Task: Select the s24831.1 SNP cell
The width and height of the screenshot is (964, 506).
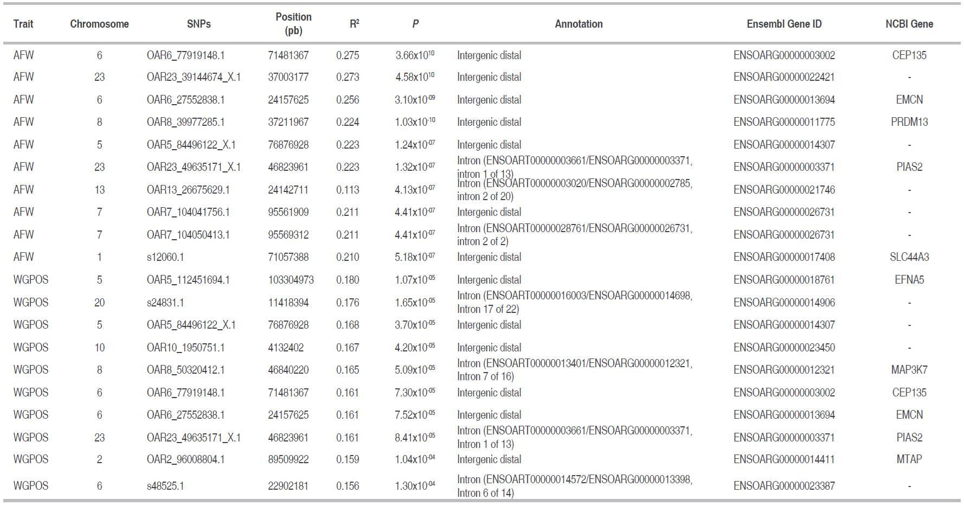Action: (165, 303)
